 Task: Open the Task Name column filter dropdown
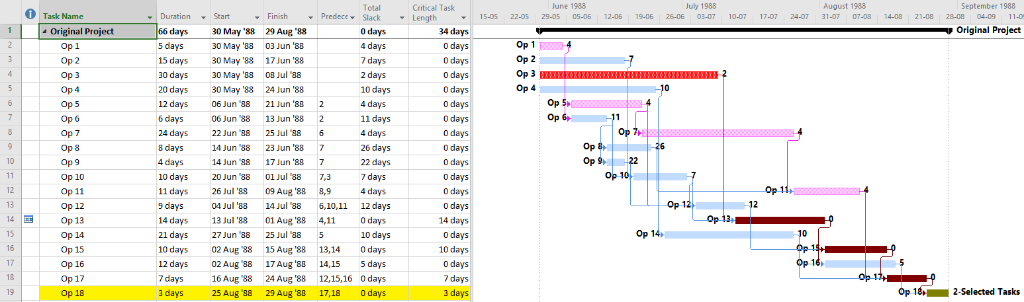coord(150,17)
